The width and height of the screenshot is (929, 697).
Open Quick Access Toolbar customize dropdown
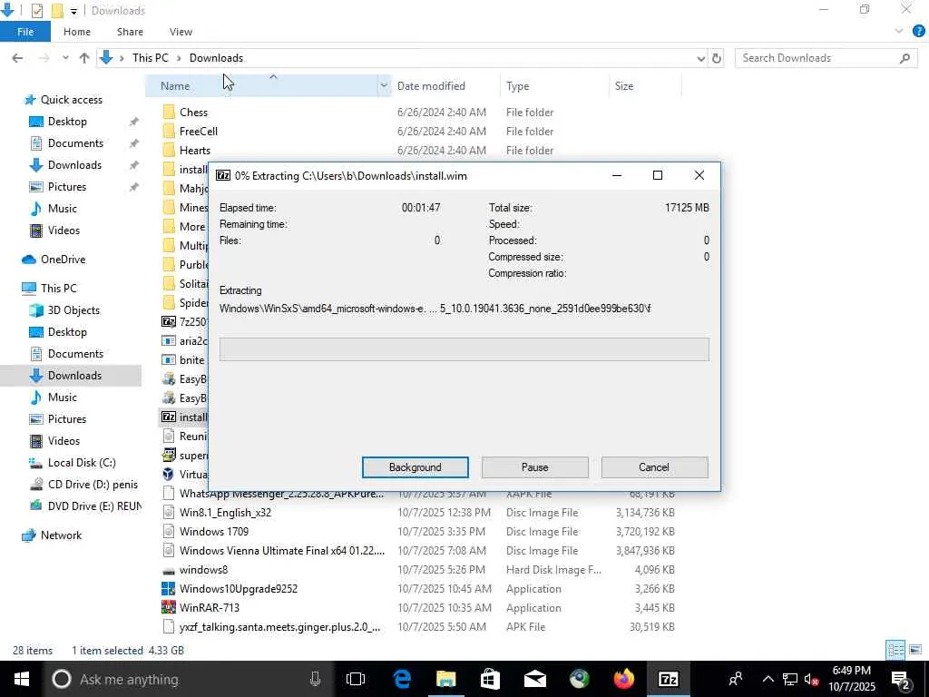73,11
